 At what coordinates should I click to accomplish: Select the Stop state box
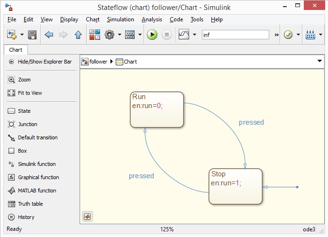[236, 186]
